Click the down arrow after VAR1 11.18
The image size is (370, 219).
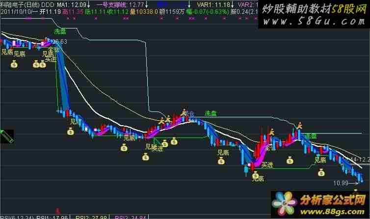[233, 5]
